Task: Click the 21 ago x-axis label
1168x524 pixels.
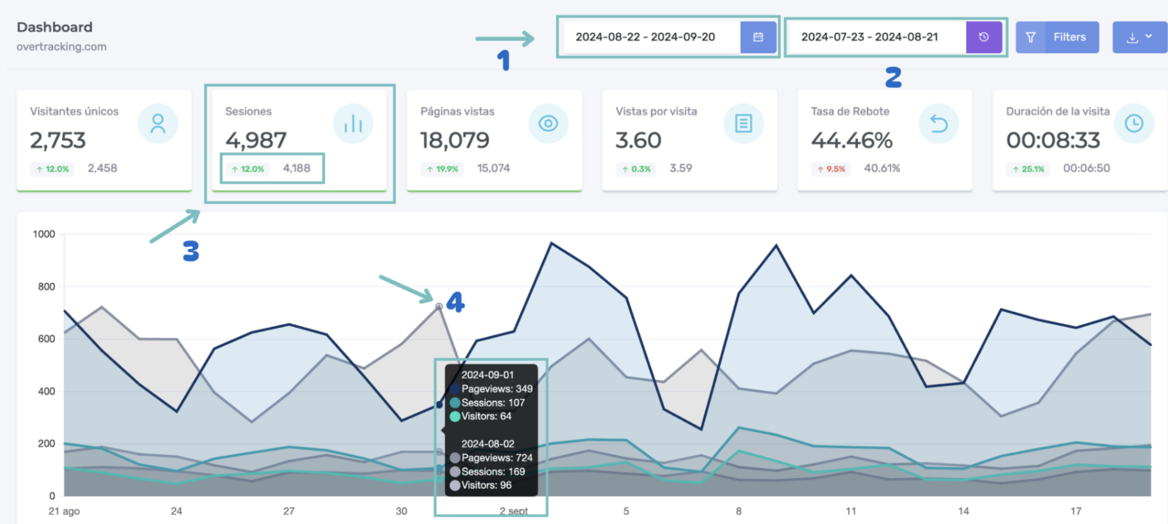Action: [x=64, y=511]
